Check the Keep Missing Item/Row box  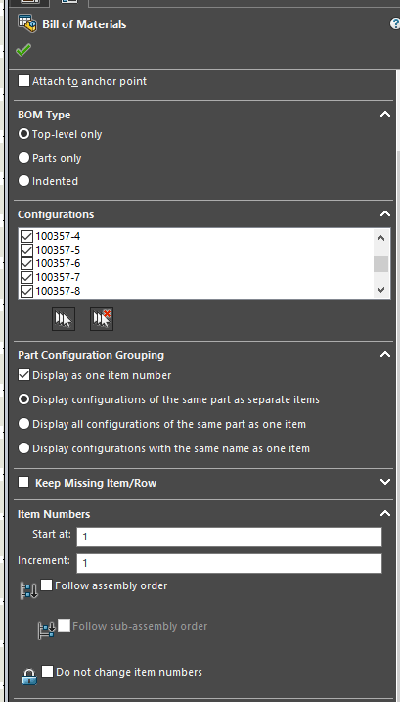(23, 482)
